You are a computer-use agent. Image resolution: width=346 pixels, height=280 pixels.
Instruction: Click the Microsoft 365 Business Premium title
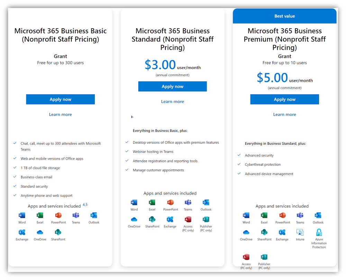pos(285,39)
